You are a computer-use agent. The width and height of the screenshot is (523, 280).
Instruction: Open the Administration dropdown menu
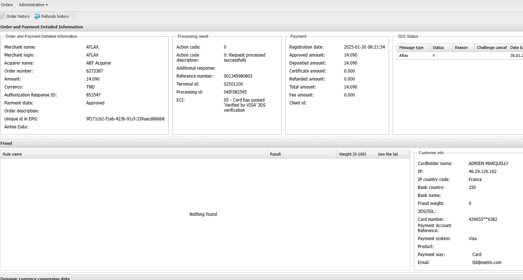pyautogui.click(x=33, y=5)
